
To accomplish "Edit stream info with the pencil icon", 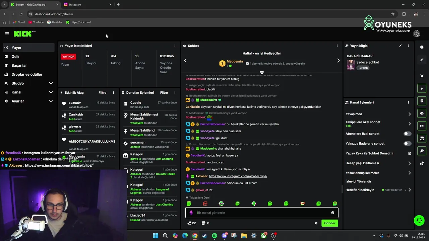I will 400,46.
